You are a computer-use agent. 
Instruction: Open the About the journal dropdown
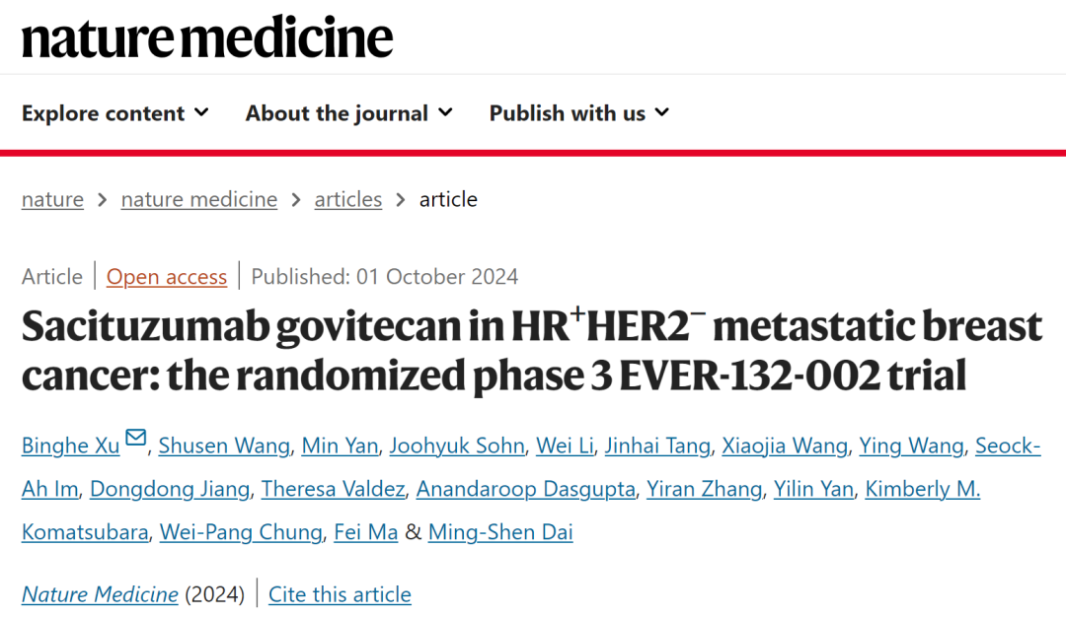pyautogui.click(x=348, y=113)
